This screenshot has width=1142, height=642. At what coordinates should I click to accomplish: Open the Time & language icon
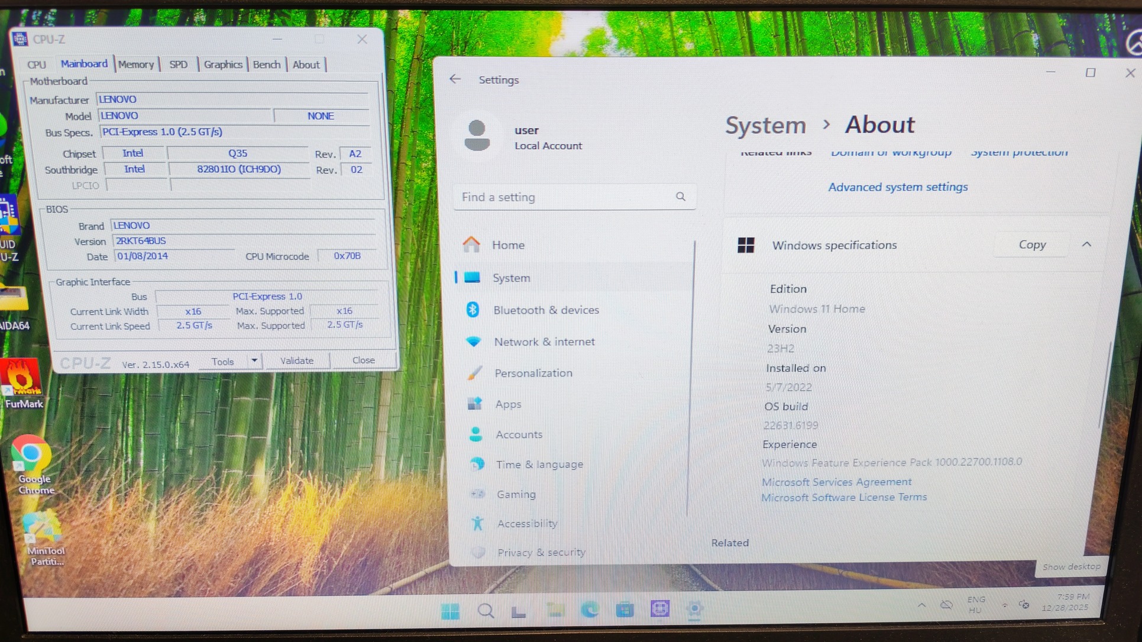pyautogui.click(x=477, y=465)
